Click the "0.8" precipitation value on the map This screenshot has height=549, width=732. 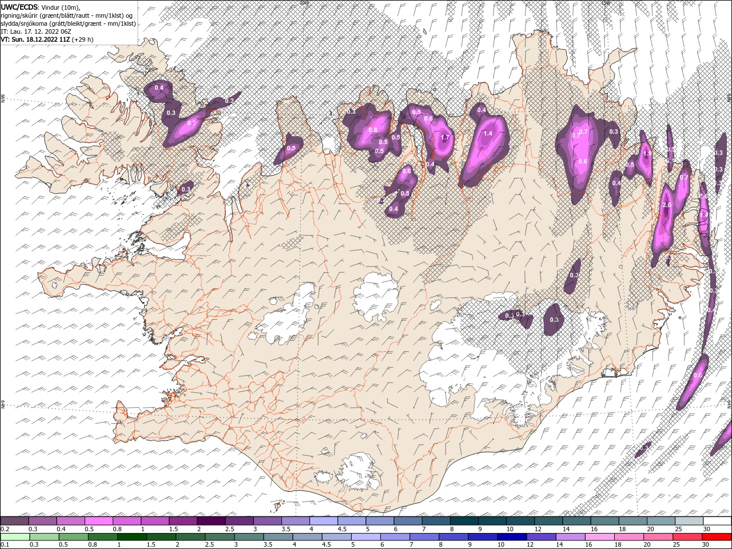(373, 130)
